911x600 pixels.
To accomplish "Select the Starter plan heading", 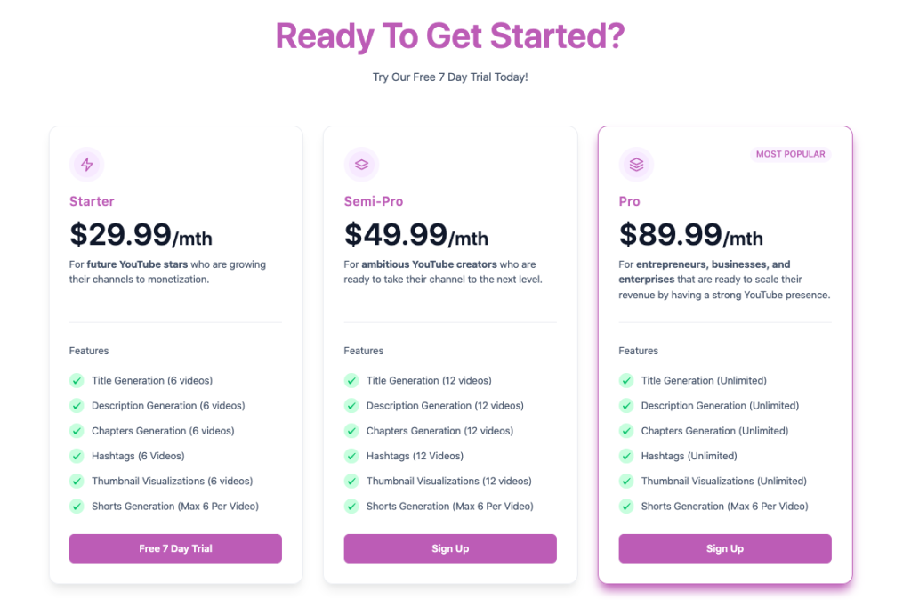I will 92,201.
